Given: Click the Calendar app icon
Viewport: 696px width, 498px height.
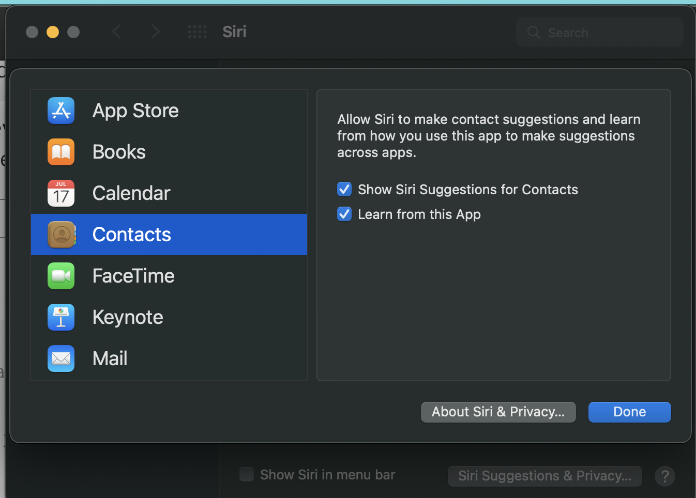Looking at the screenshot, I should [61, 193].
